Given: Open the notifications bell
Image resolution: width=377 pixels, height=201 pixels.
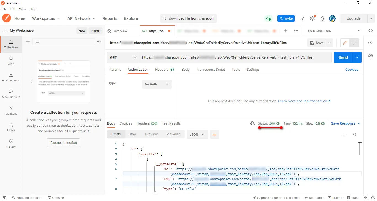Looking at the screenshot, I should coord(322,18).
